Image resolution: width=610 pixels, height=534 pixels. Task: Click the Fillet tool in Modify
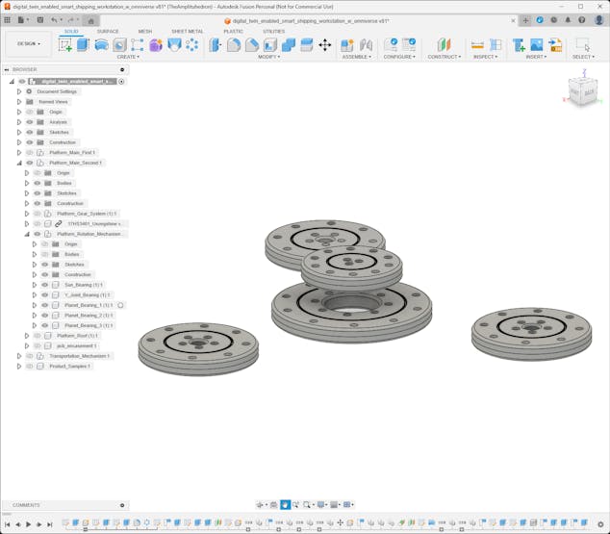coord(234,44)
